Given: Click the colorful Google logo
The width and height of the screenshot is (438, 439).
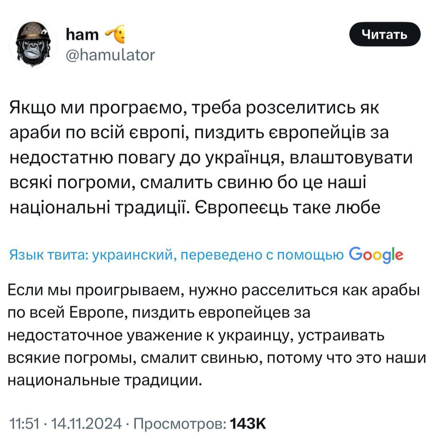Looking at the screenshot, I should tap(376, 255).
